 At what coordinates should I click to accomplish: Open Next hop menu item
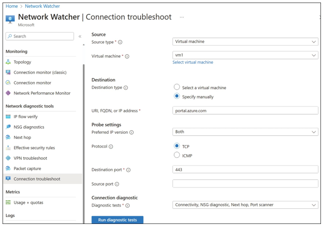point(22,137)
